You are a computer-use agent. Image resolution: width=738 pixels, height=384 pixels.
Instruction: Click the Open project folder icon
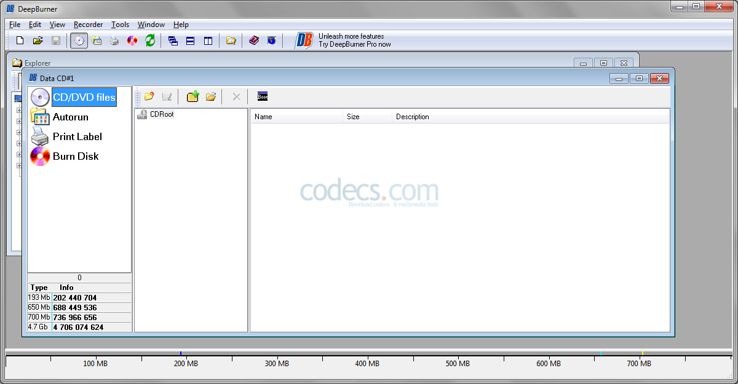pos(38,41)
